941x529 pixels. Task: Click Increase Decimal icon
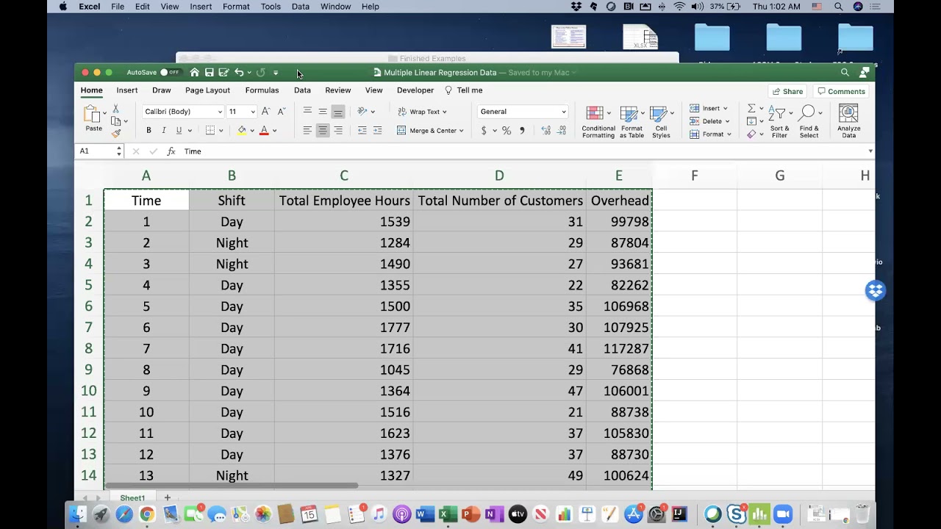pos(546,131)
